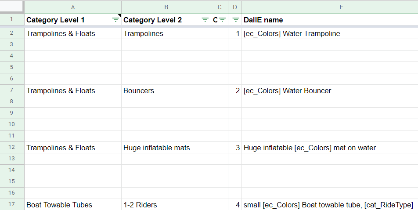Open the Category Level 2 filter icon
The width and height of the screenshot is (418, 210).
(205, 20)
